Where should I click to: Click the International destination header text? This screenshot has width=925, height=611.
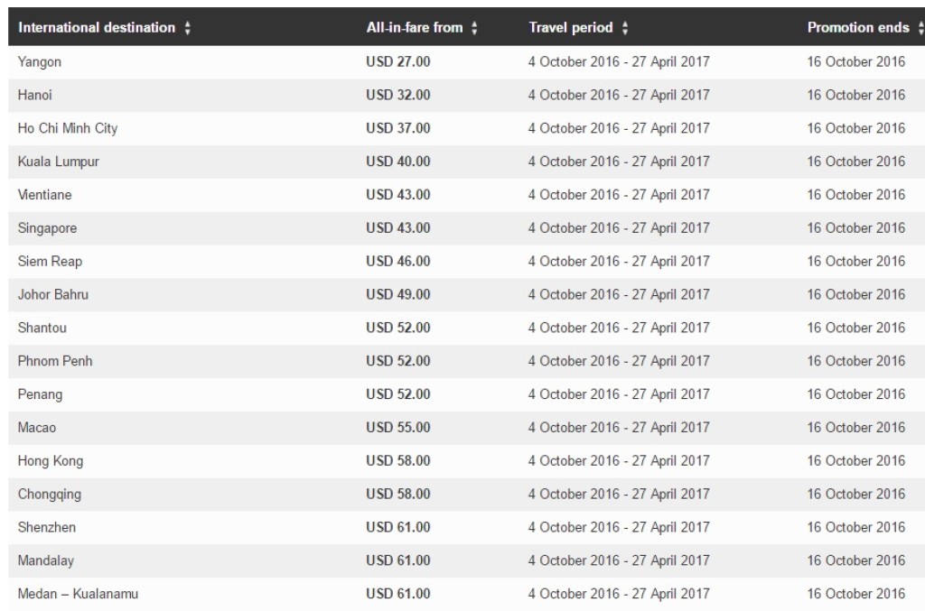point(97,28)
